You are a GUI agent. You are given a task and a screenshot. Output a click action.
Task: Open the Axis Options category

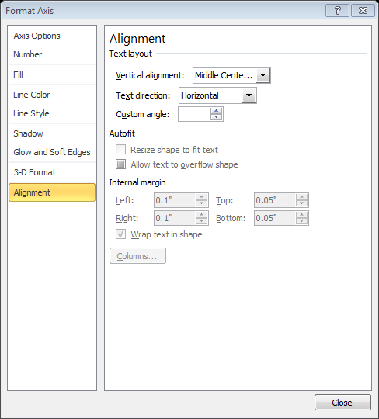point(37,36)
